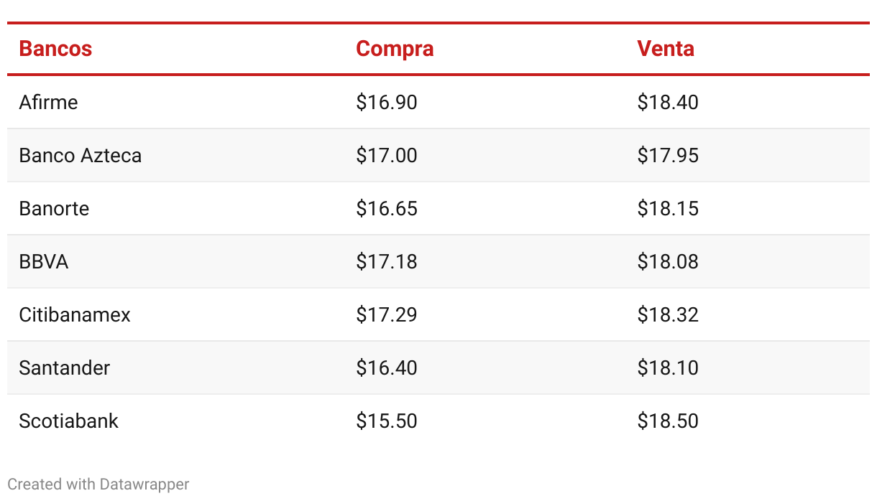Image resolution: width=877 pixels, height=501 pixels.
Task: Click Santander's $18.10 Venta value
Action: 668,368
